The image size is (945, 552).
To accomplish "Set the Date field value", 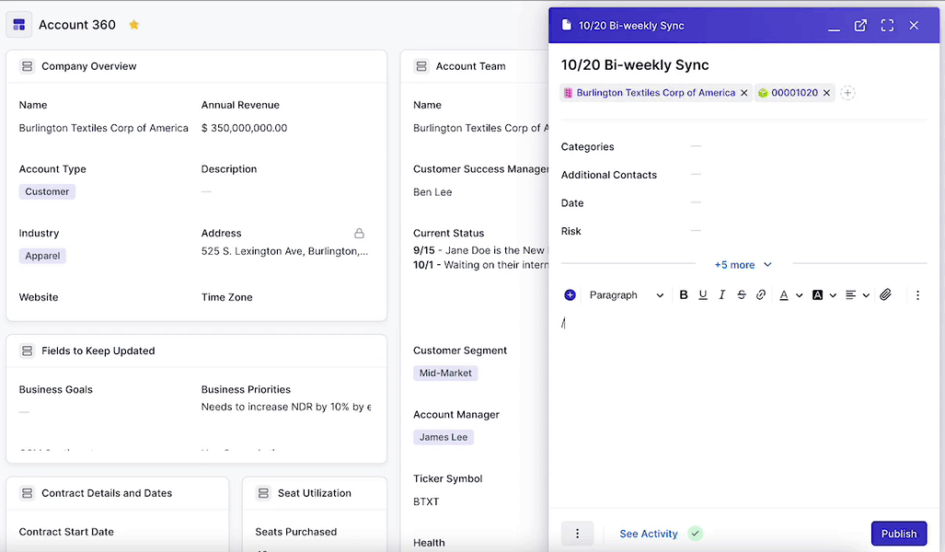I will click(696, 203).
